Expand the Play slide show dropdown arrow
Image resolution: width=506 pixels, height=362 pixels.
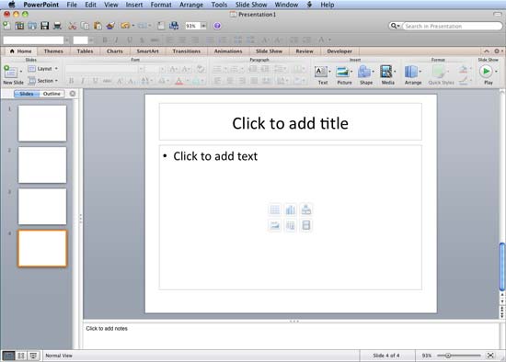(496, 72)
